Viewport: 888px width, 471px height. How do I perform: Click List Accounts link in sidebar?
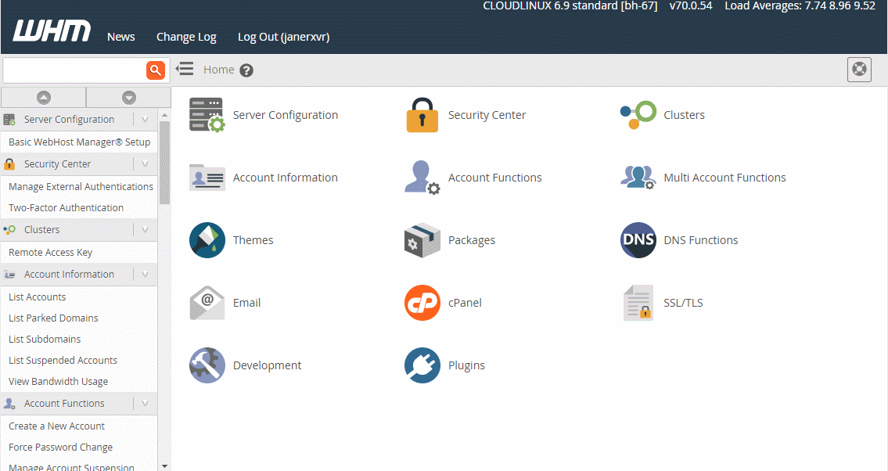pos(37,297)
